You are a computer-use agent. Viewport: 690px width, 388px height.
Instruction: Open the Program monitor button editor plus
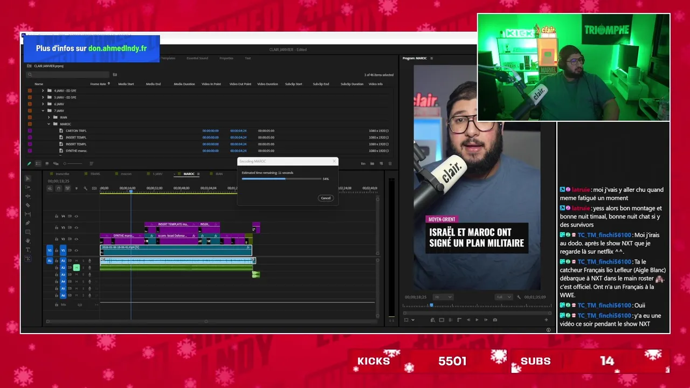546,320
